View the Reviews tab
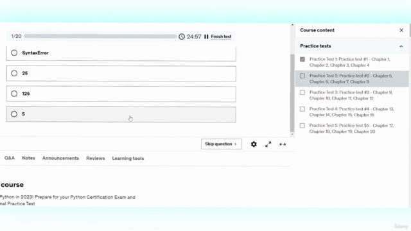The width and height of the screenshot is (411, 231). pos(96,158)
